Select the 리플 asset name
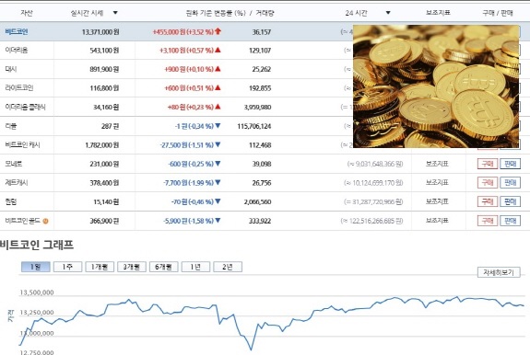 (x=11, y=126)
